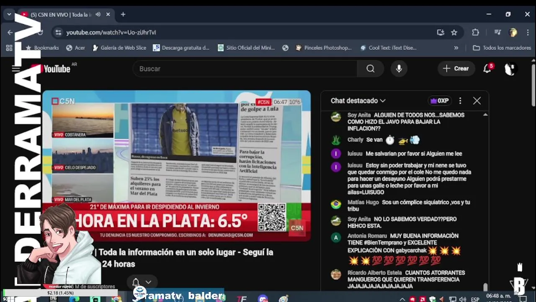Open the YouTube notifications bell
The width and height of the screenshot is (536, 302).
[x=487, y=69]
